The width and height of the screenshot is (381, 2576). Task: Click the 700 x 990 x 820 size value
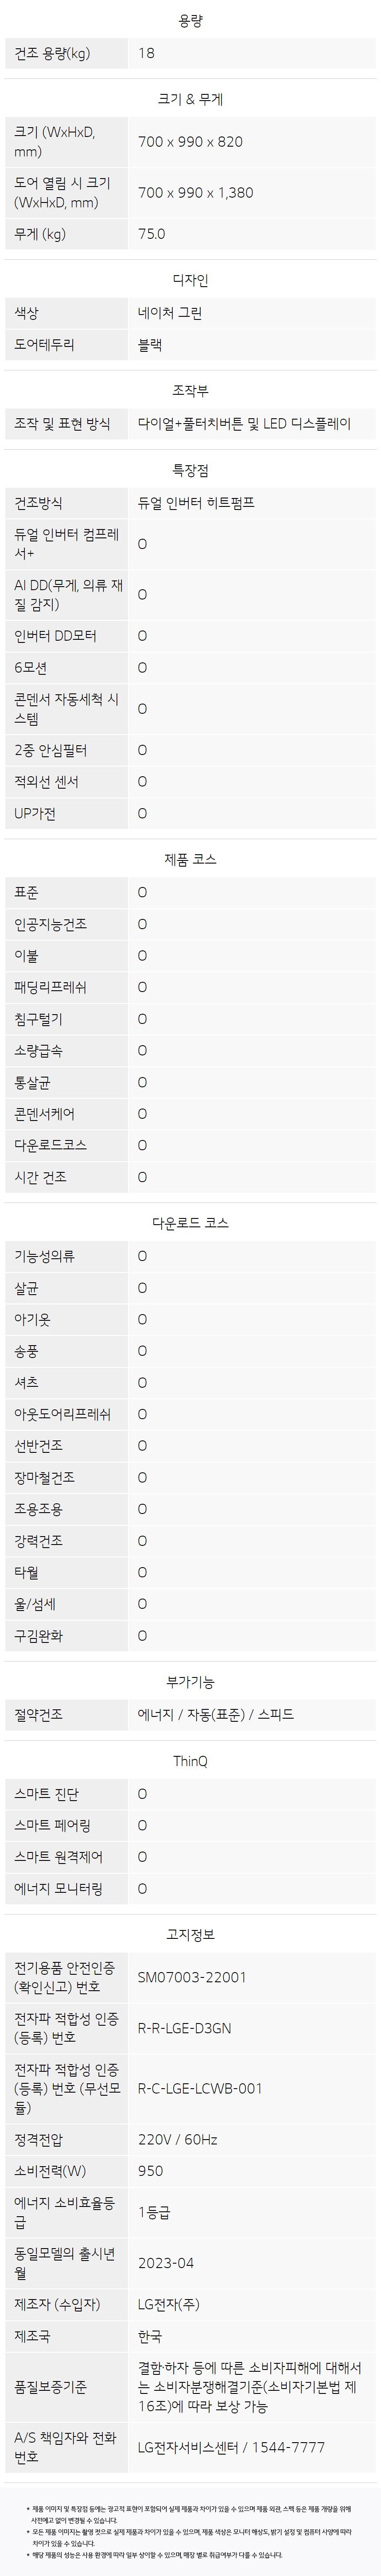tap(190, 142)
